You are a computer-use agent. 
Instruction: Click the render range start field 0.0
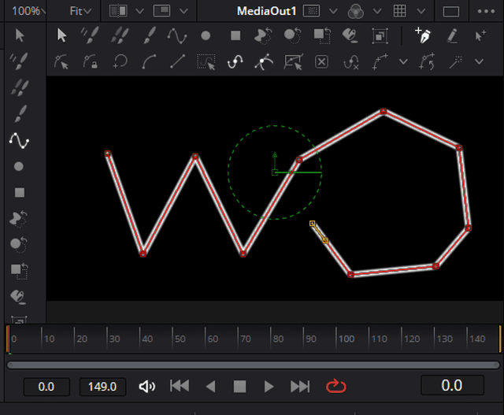coord(46,387)
